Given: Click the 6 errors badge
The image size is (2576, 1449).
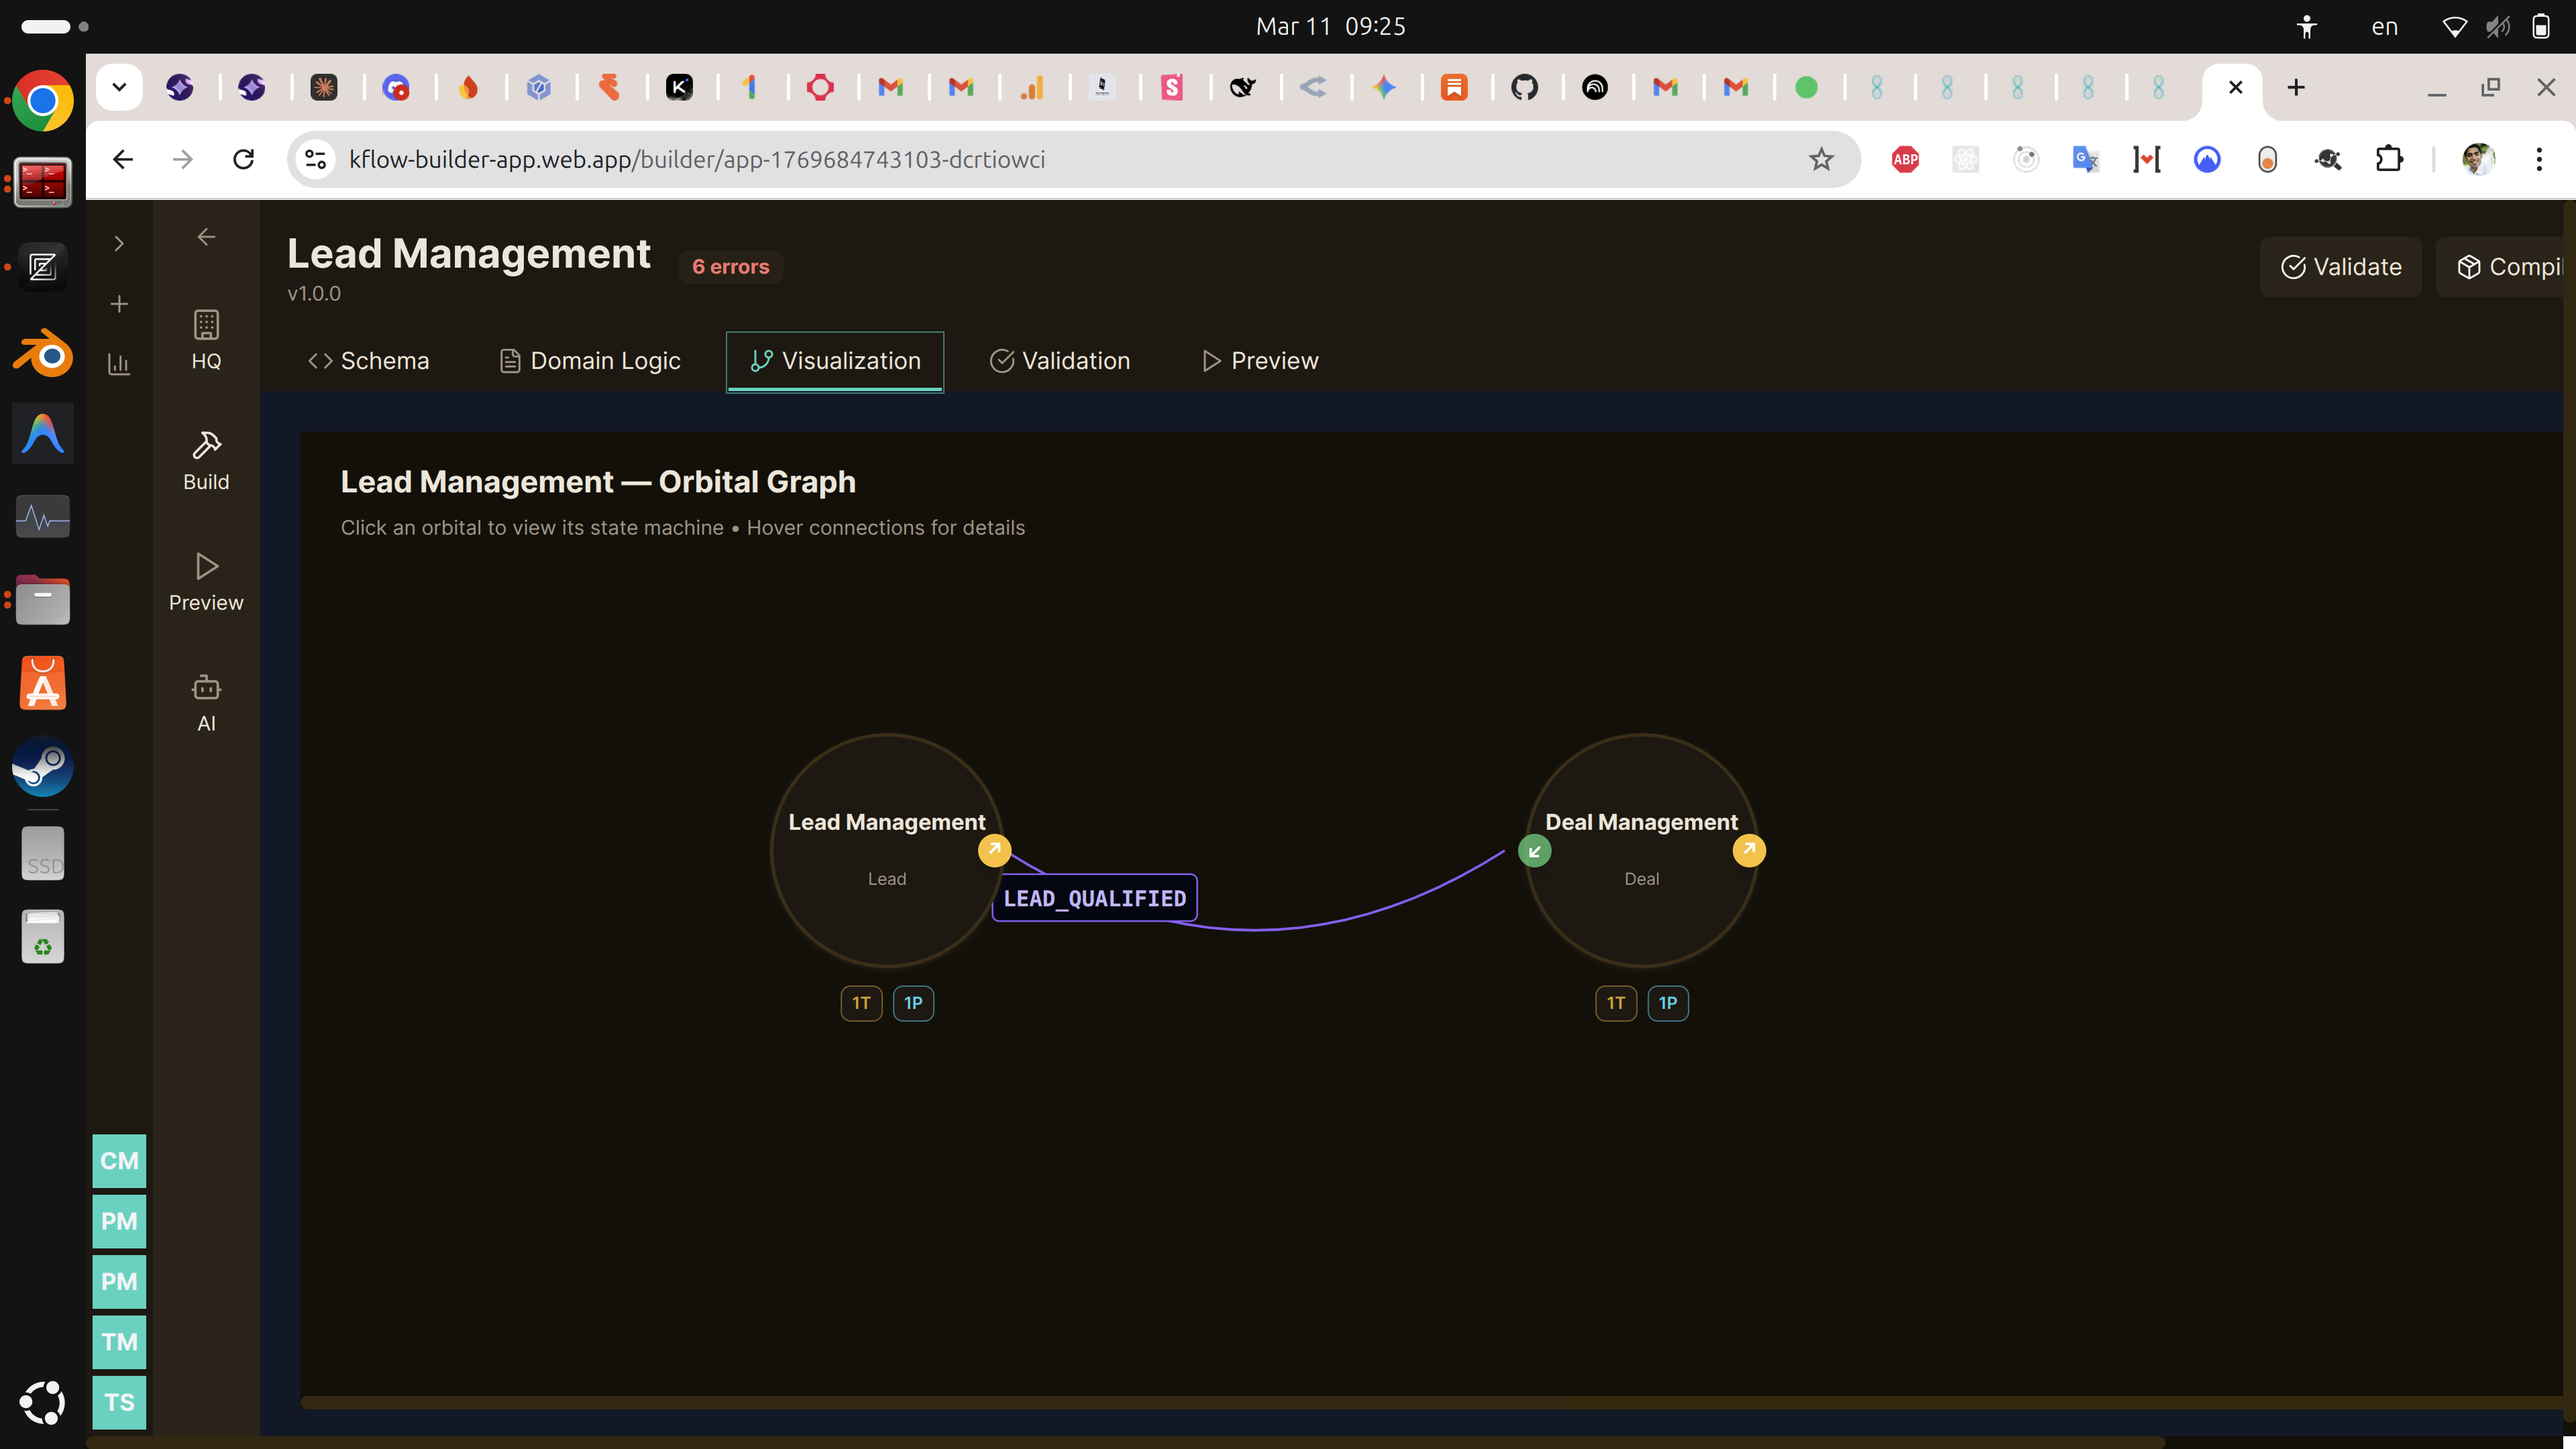Looking at the screenshot, I should [x=730, y=267].
